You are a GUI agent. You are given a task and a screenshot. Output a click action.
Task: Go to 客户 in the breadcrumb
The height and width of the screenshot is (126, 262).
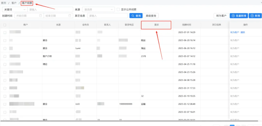(x=14, y=3)
